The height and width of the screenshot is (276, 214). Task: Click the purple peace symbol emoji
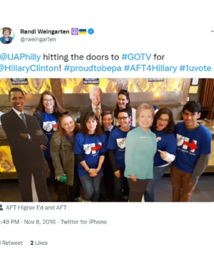point(74,32)
